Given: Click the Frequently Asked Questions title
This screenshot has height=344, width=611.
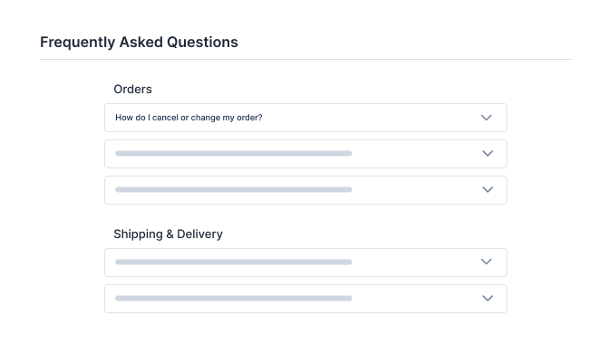Looking at the screenshot, I should click(139, 42).
